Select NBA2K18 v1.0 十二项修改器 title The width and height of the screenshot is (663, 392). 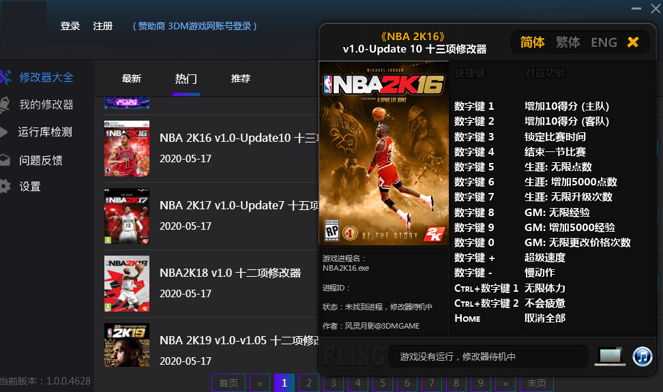coord(230,273)
